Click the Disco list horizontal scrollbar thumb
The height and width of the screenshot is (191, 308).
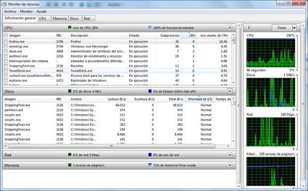point(112,146)
